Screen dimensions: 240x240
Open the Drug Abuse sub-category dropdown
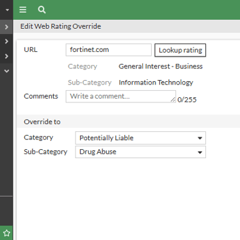tap(141, 152)
